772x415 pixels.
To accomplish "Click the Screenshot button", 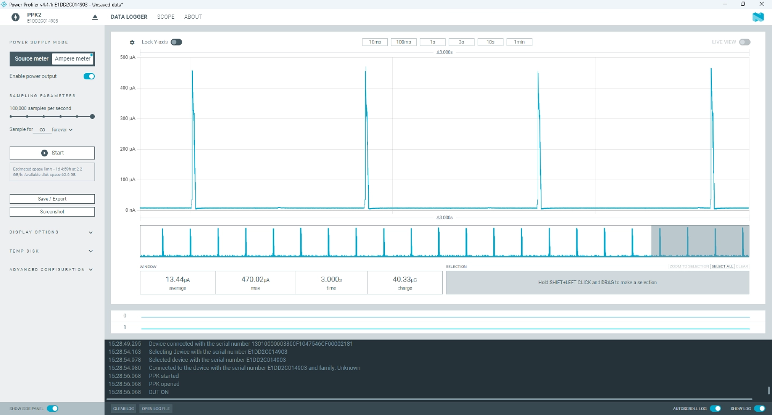I will (x=52, y=212).
